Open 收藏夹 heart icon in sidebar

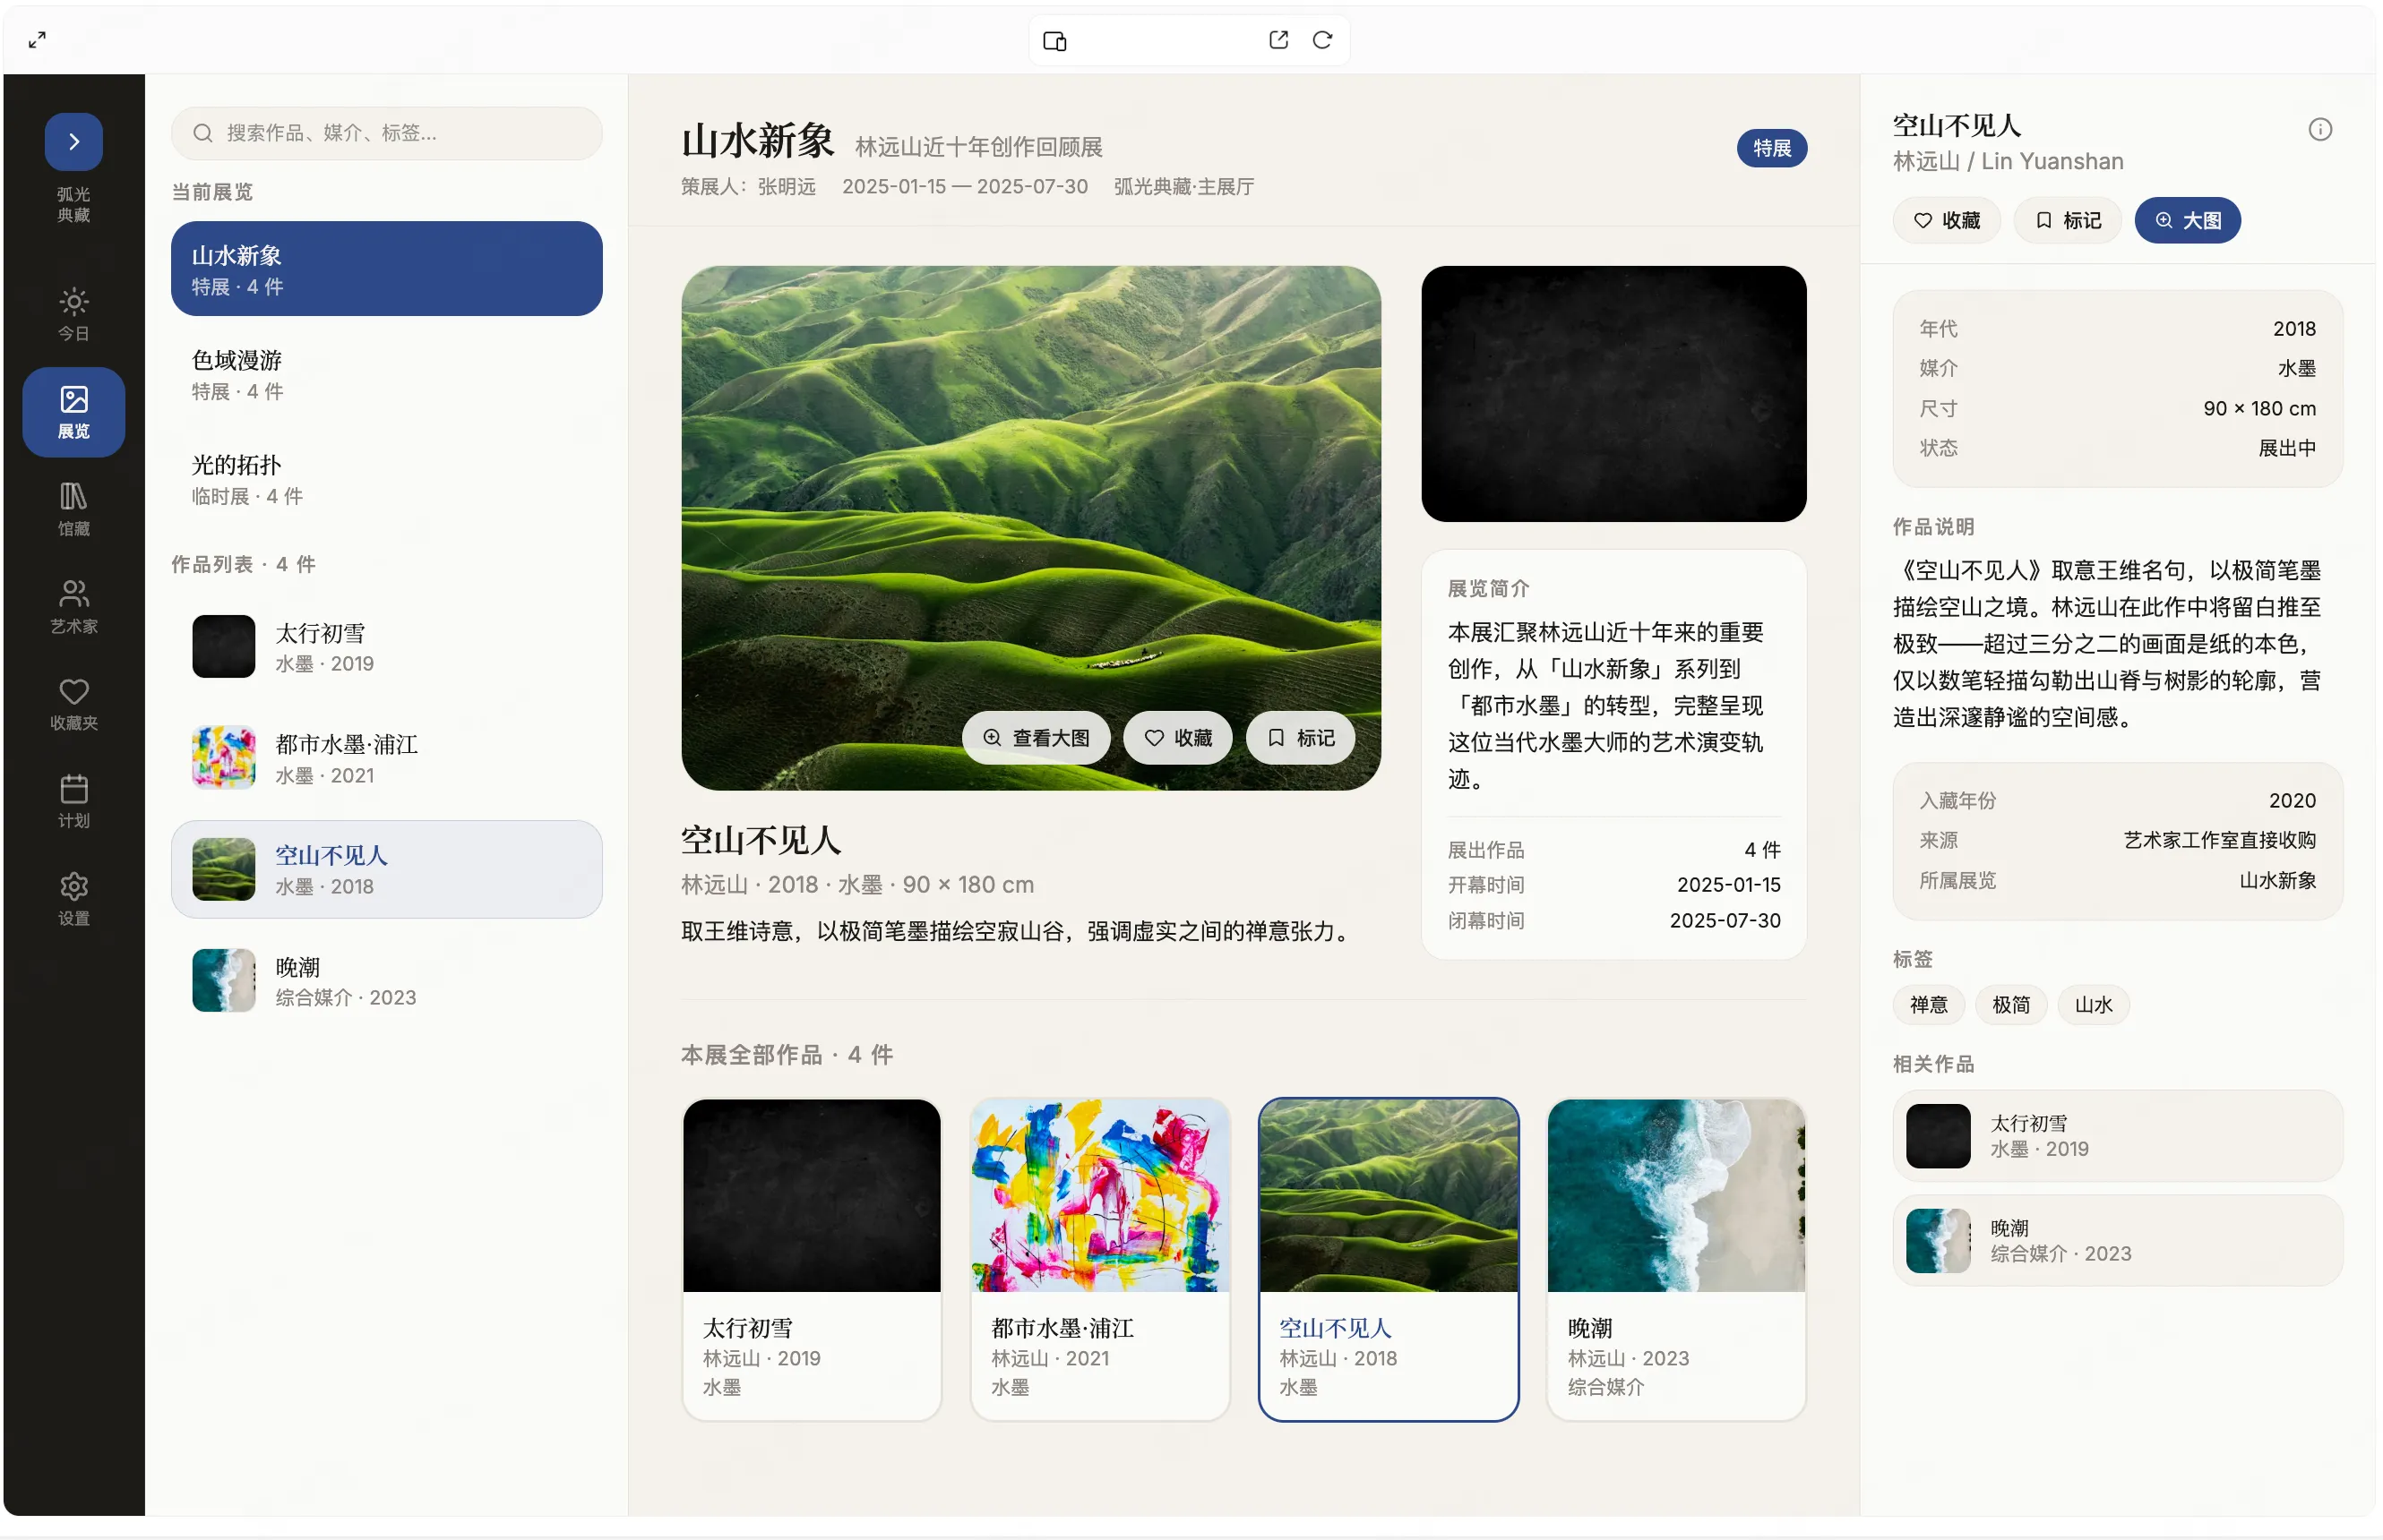click(73, 704)
